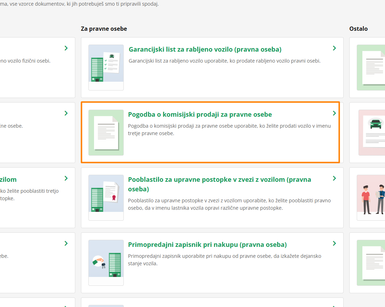The image size is (385, 307).
Task: Click the Garancijski list (pravna oseba) description text
Action: (224, 61)
